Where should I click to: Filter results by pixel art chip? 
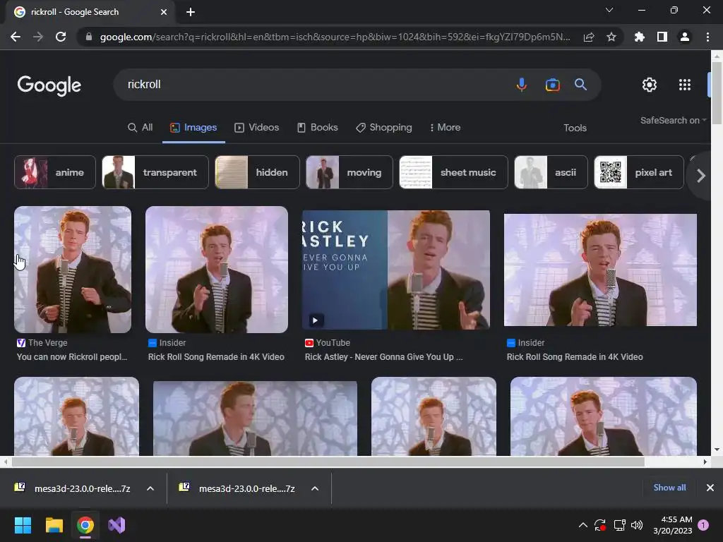tap(639, 172)
